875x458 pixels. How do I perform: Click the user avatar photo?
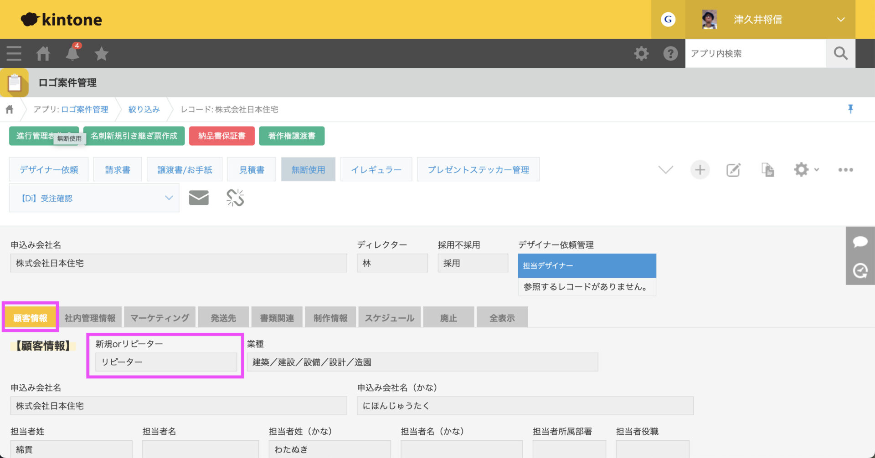tap(709, 20)
